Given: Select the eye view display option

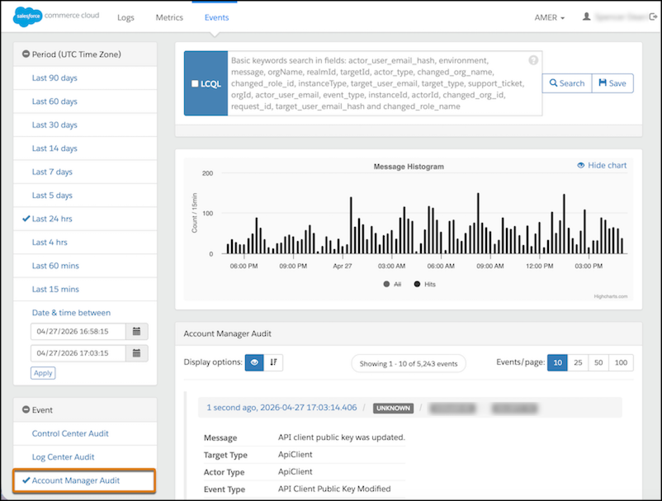Looking at the screenshot, I should tap(254, 362).
